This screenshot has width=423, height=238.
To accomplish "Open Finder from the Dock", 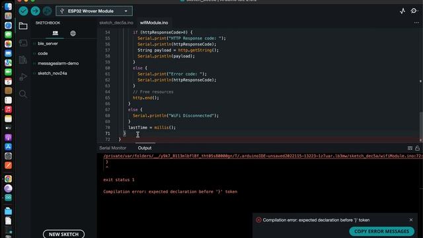I will click(8, 7).
